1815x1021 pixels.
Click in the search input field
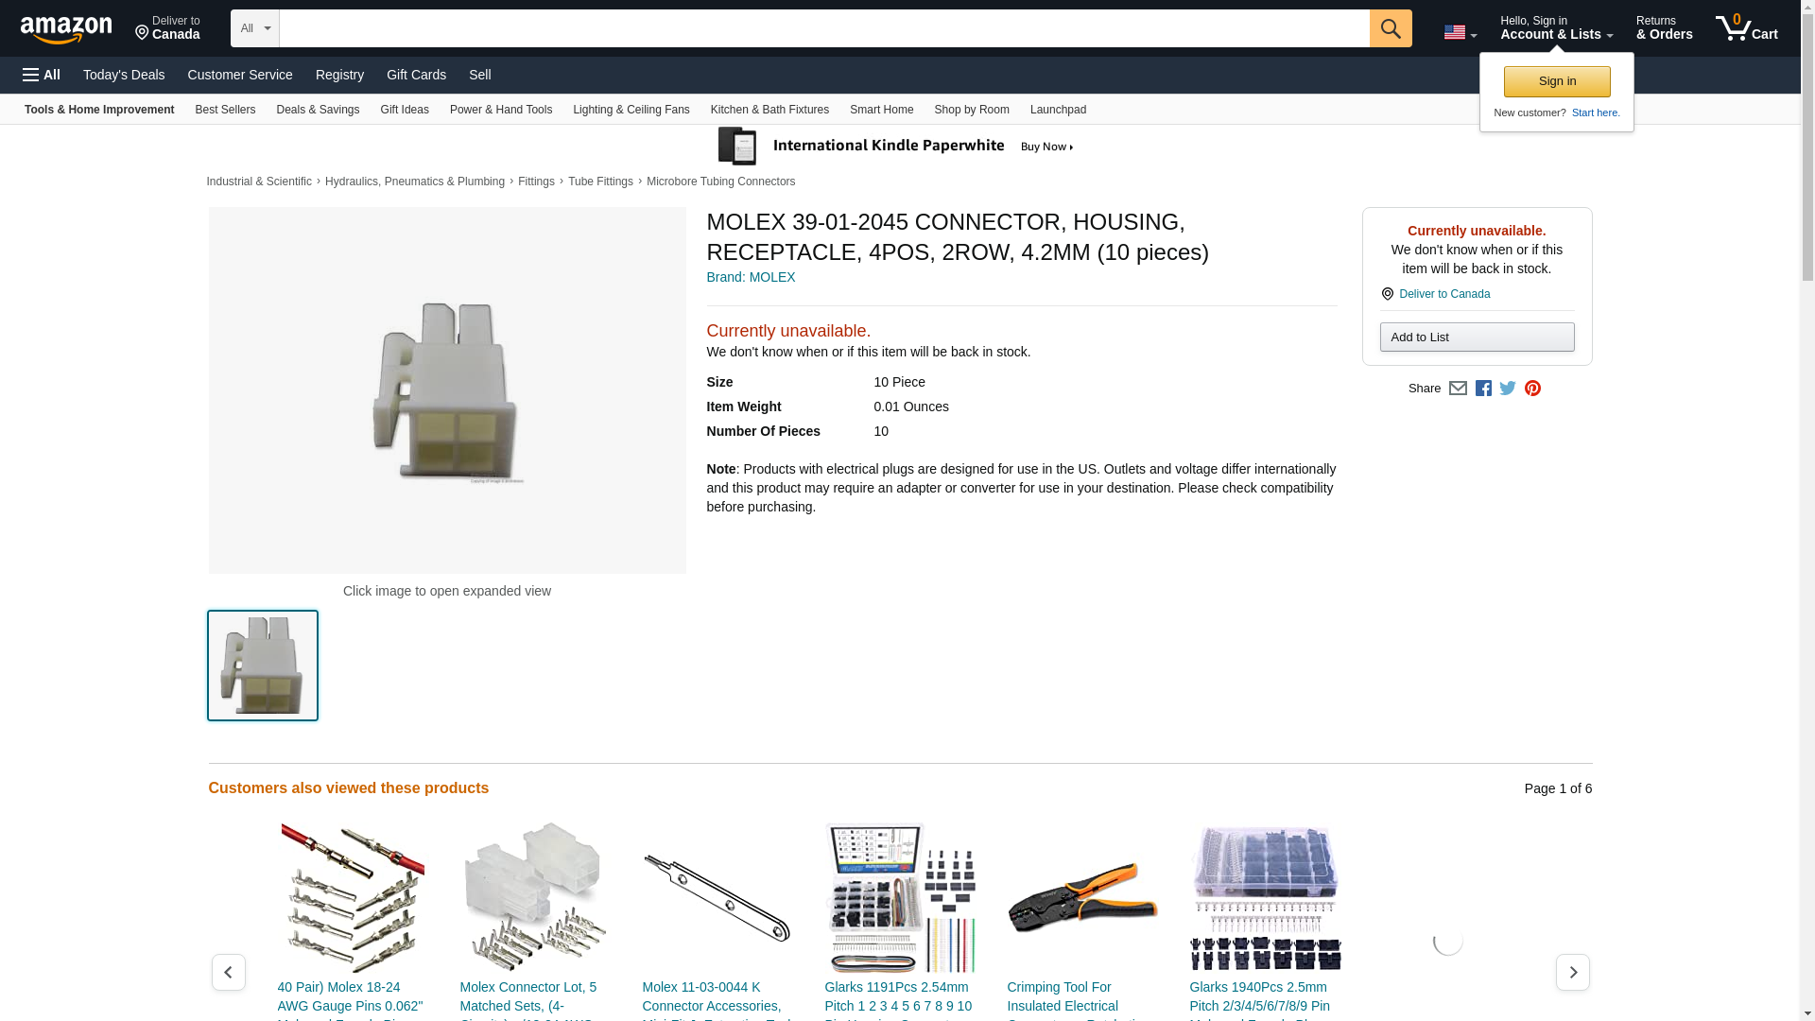(822, 28)
